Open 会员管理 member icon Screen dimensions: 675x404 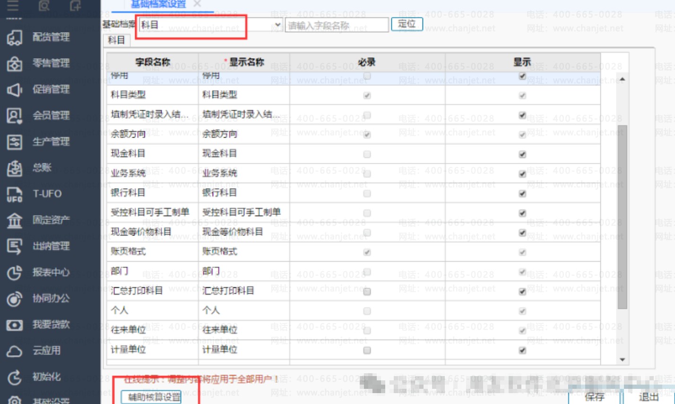pyautogui.click(x=14, y=115)
